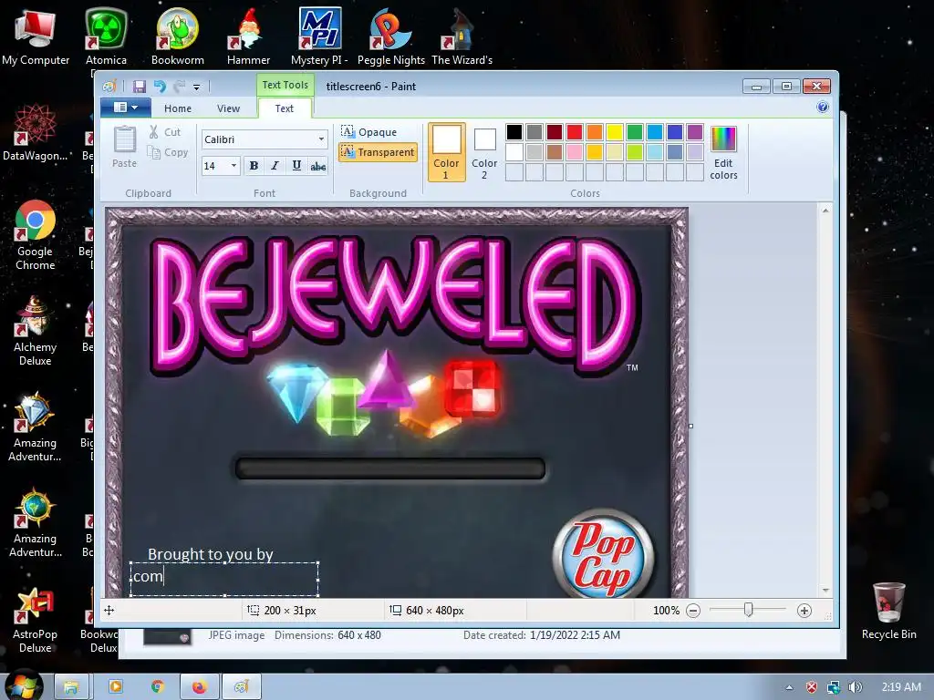Click the Save icon in Paint's quick access toolbar
The width and height of the screenshot is (934, 700).
(x=140, y=87)
